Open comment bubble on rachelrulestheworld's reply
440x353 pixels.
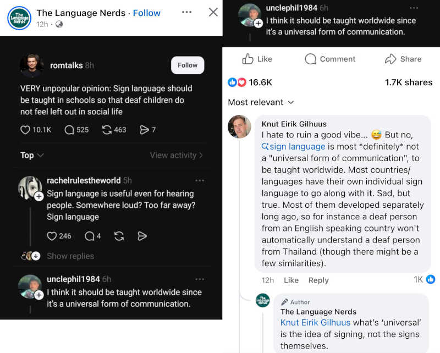pyautogui.click(x=89, y=236)
